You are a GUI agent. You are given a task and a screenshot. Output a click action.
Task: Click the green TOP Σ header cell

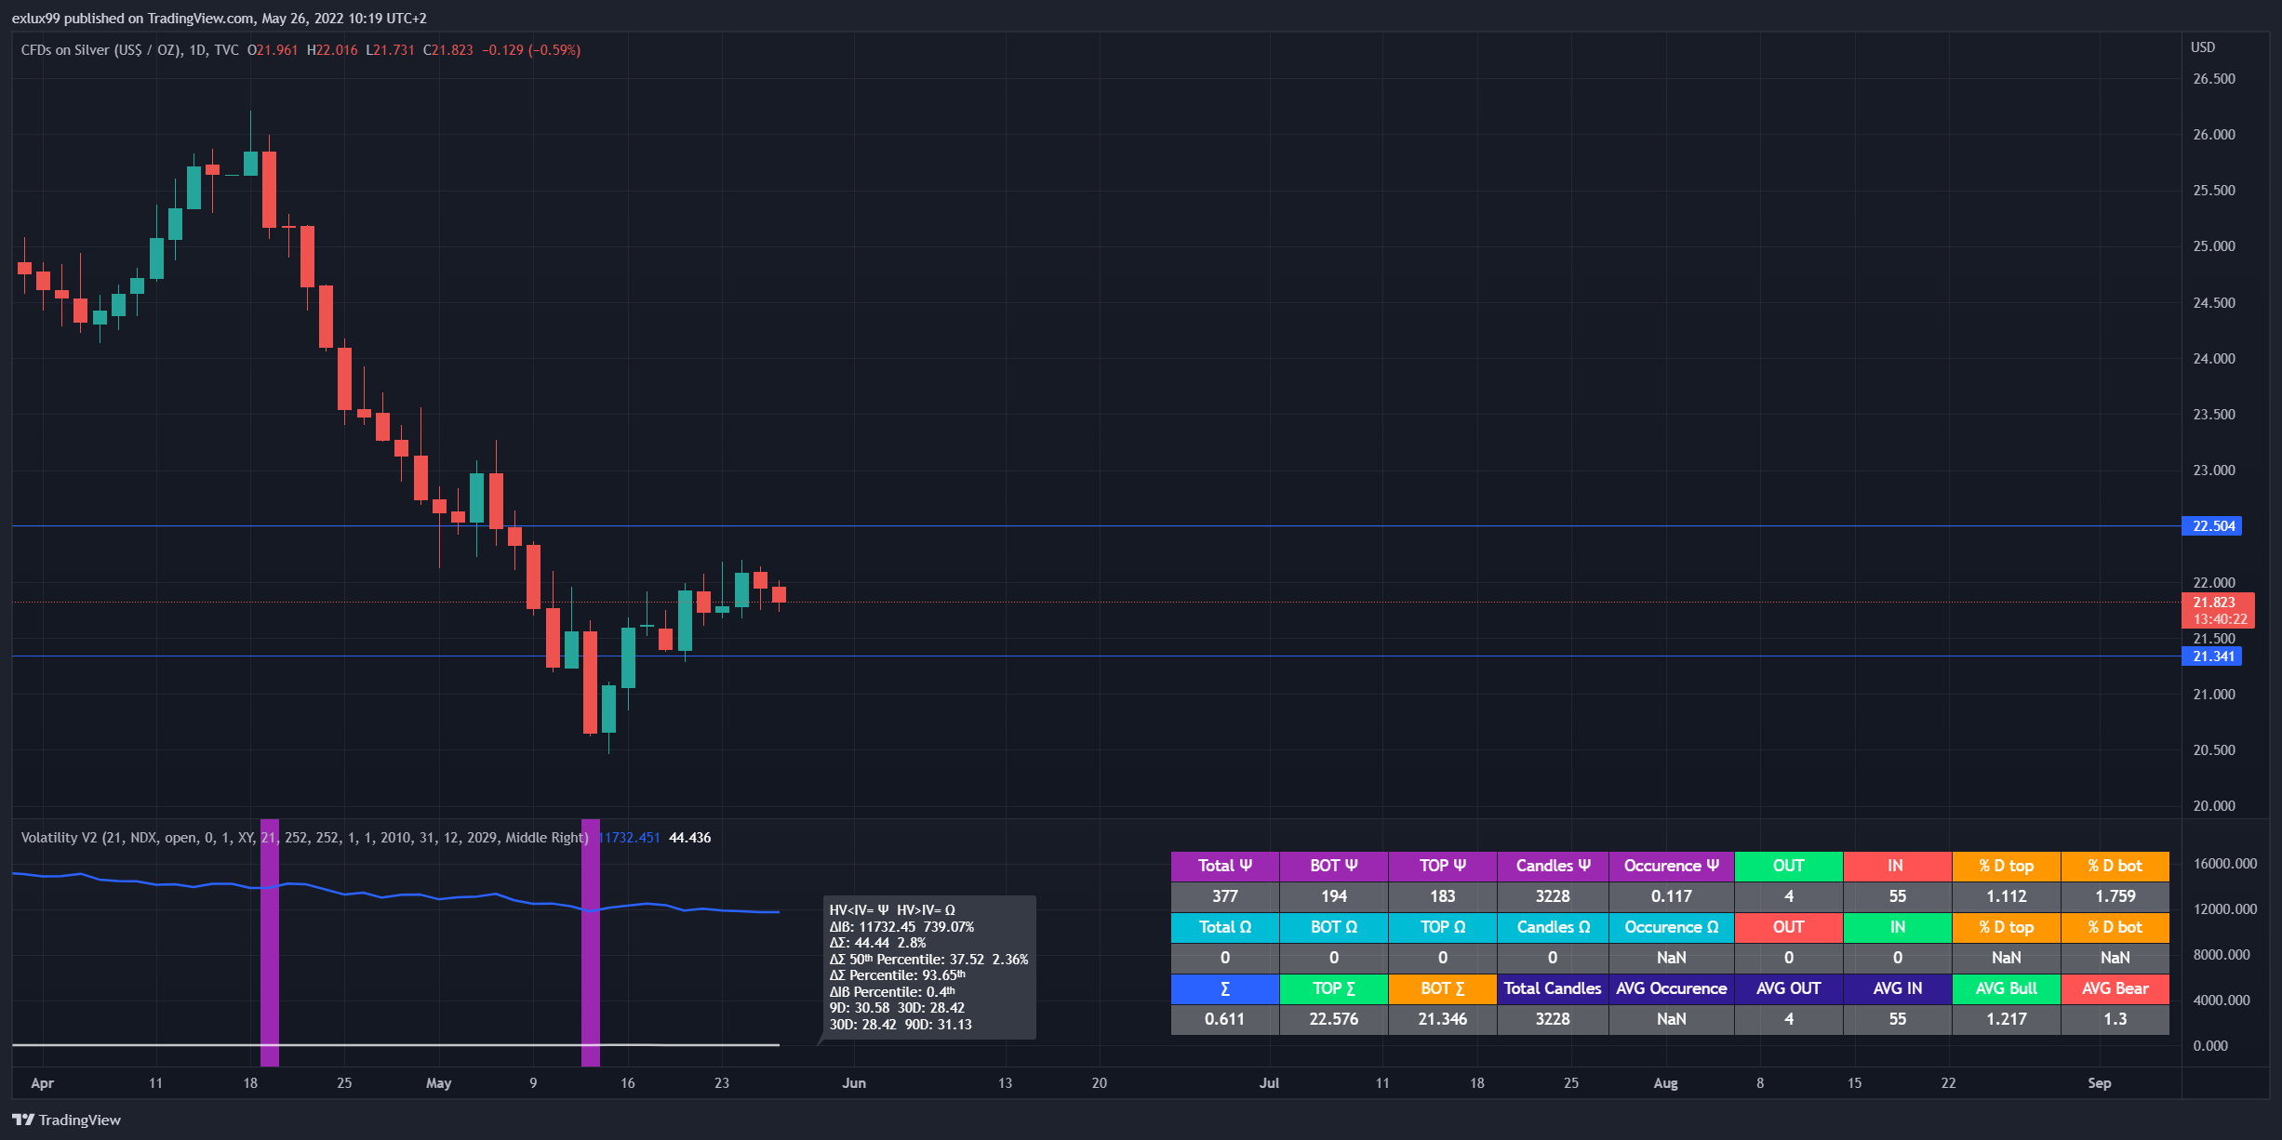[1333, 988]
